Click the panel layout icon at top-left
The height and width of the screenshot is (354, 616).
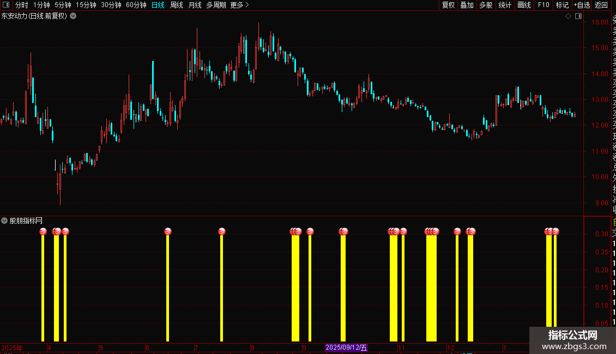click(6, 5)
